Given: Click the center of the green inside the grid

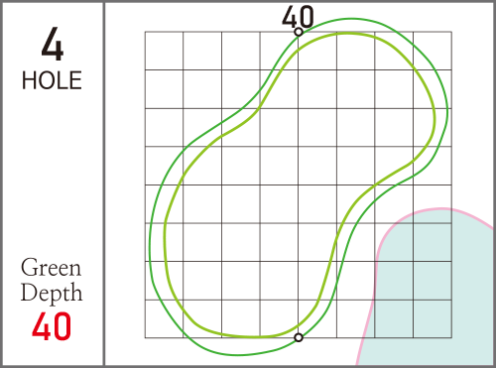Looking at the screenshot, I should [299, 184].
